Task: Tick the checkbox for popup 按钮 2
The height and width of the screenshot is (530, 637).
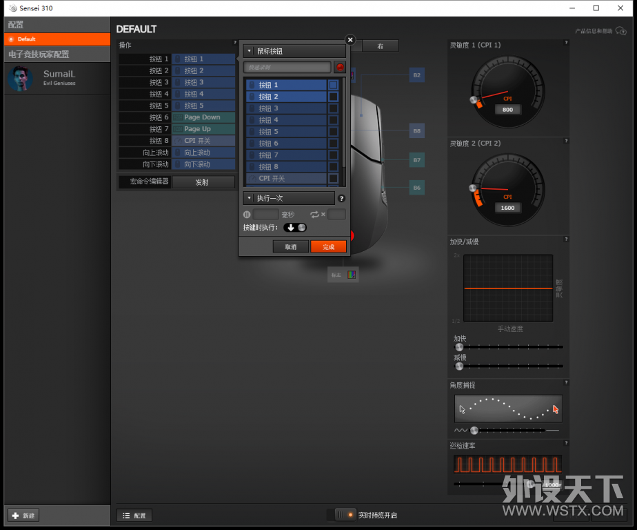Action: pos(333,97)
